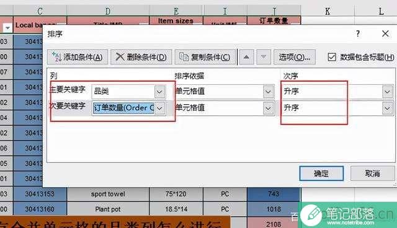
Task: Confirm sorting with the 确定 button
Action: click(x=321, y=173)
